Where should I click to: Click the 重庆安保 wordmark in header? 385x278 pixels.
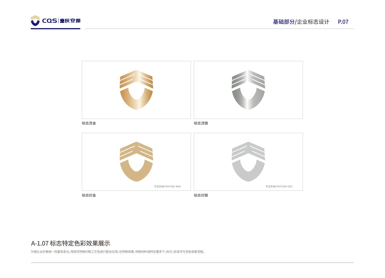(70, 21)
